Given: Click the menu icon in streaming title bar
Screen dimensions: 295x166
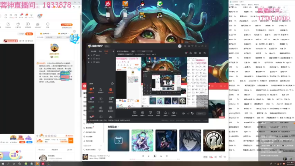Looking at the screenshot, I should pyautogui.click(x=196, y=46).
